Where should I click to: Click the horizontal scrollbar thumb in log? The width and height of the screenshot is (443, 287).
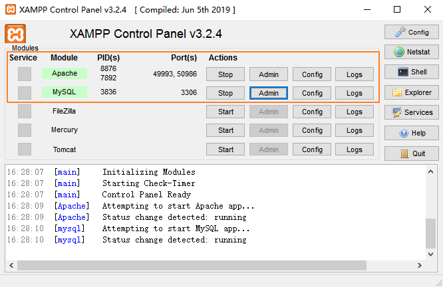[x=192, y=265]
